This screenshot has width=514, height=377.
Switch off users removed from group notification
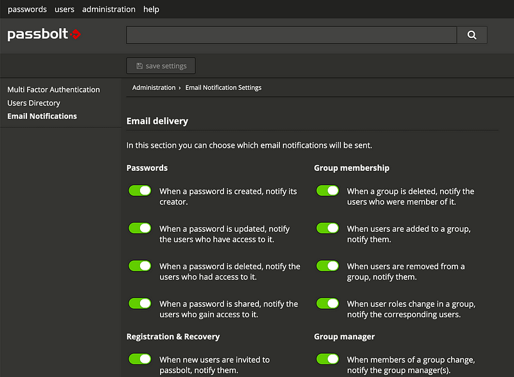click(x=328, y=266)
